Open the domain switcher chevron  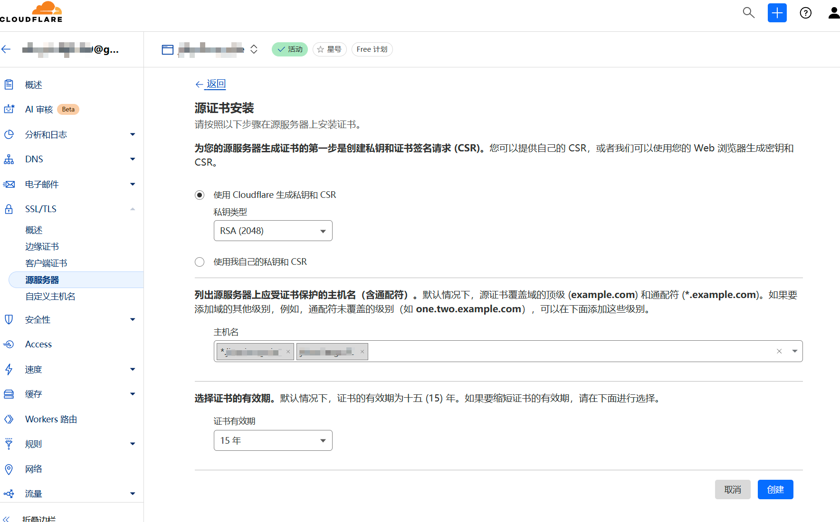click(254, 49)
